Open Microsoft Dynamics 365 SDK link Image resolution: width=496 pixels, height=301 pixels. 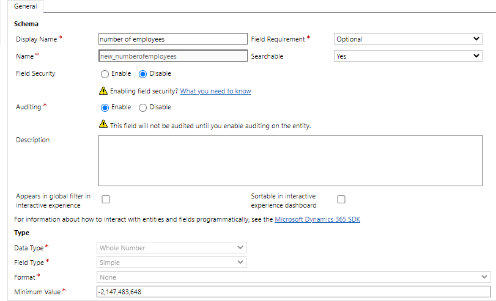pyautogui.click(x=317, y=219)
